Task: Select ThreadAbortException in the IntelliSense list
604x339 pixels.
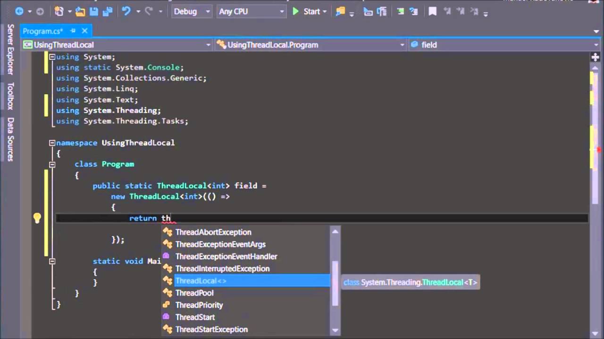Action: pos(246,232)
